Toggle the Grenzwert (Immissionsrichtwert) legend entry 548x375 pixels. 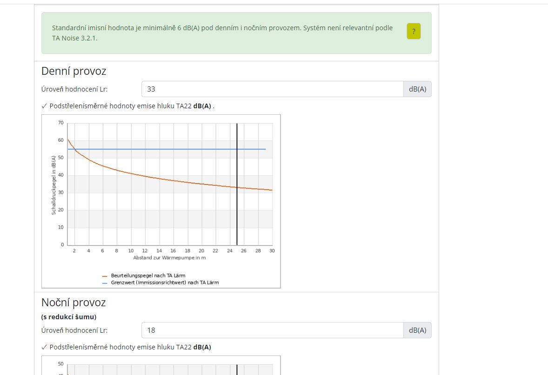165,283
